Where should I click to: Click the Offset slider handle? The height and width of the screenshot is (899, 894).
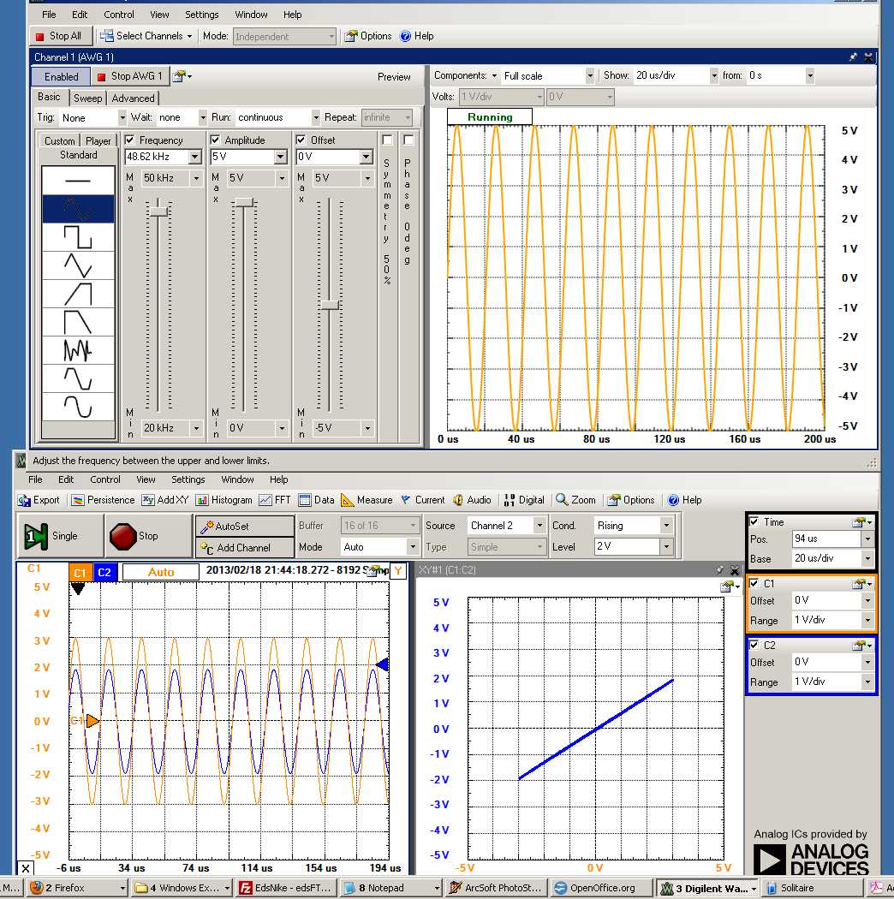pos(330,305)
